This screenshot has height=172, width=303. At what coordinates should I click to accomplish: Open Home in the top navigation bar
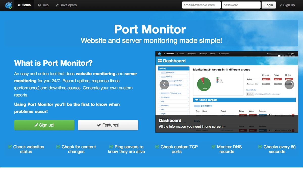point(24,5)
